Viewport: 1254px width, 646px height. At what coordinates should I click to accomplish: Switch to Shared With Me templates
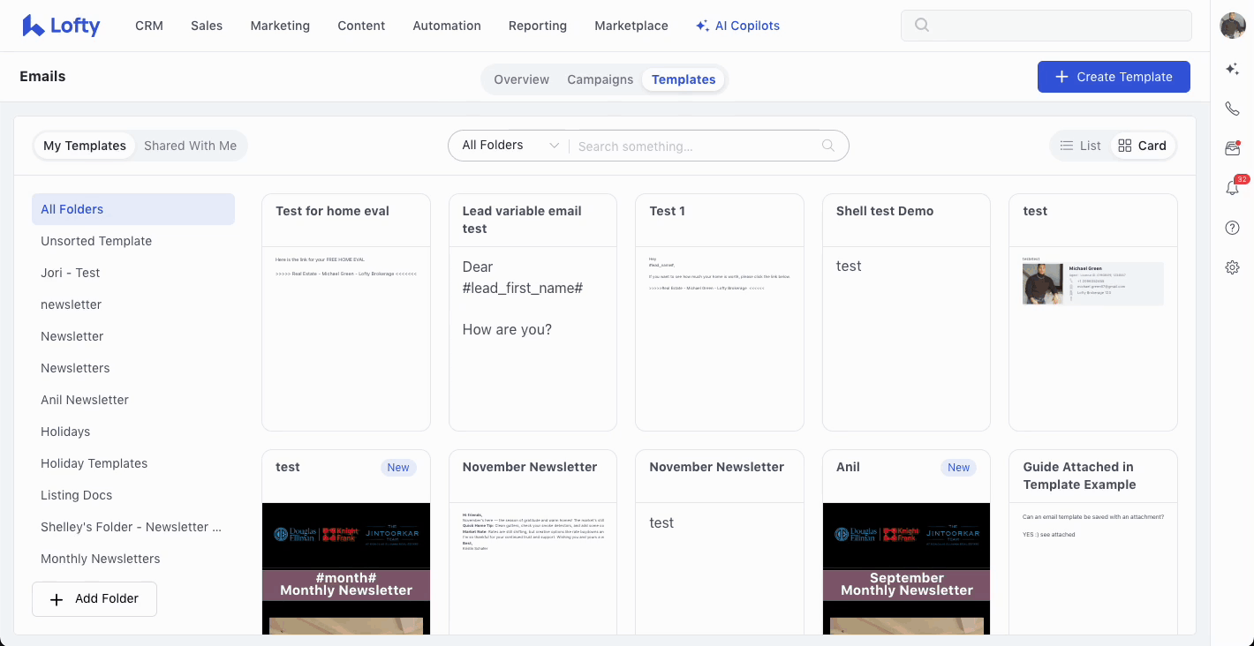(x=190, y=145)
